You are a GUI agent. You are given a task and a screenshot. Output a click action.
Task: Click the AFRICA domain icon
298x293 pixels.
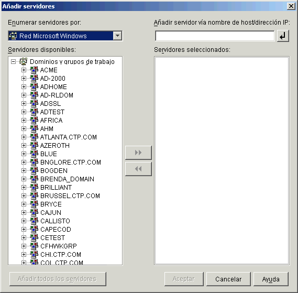coord(34,120)
